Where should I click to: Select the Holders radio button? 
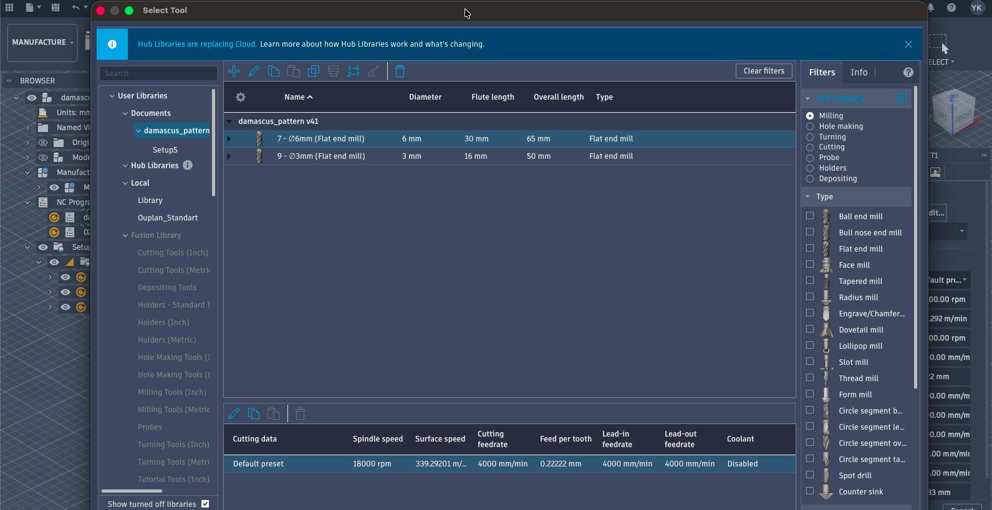(x=810, y=168)
